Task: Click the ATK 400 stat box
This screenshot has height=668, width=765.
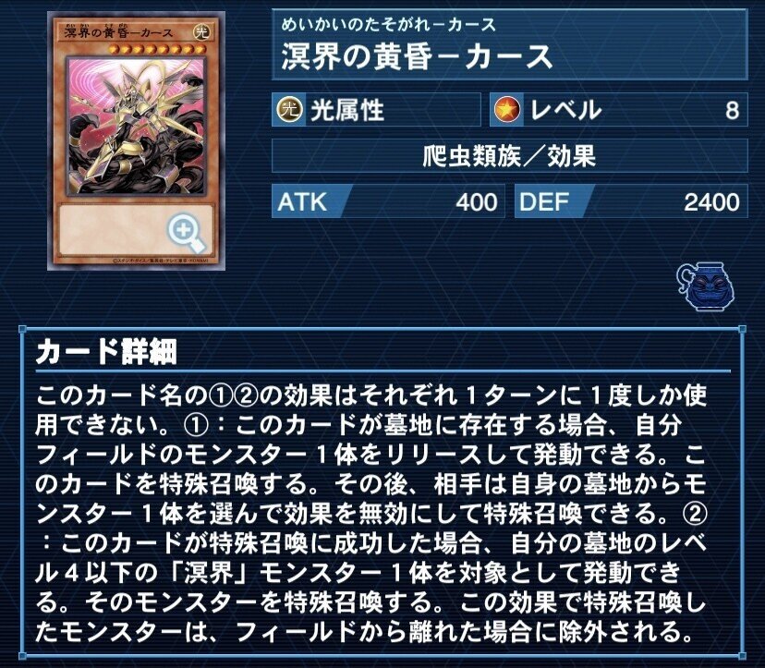Action: pos(388,201)
